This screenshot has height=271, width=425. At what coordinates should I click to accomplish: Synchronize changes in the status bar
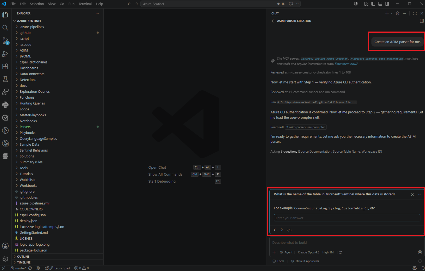click(30, 268)
